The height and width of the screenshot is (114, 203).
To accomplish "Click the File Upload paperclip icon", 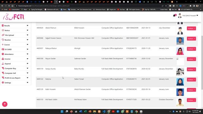I will click(3, 35).
